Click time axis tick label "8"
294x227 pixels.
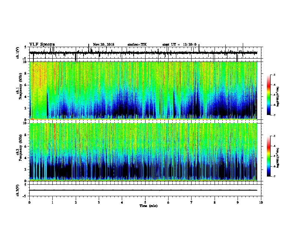click(x=215, y=203)
